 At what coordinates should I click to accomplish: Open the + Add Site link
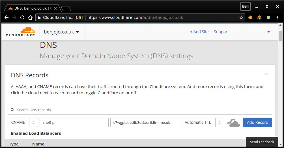[x=199, y=32]
